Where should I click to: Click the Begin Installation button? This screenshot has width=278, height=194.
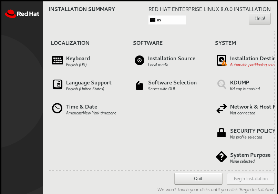251,179
